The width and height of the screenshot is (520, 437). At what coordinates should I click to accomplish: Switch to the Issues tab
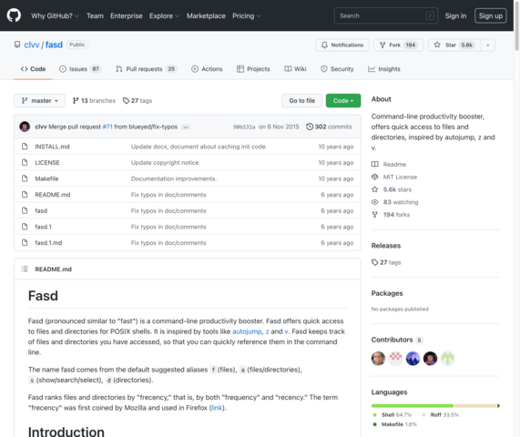(80, 69)
